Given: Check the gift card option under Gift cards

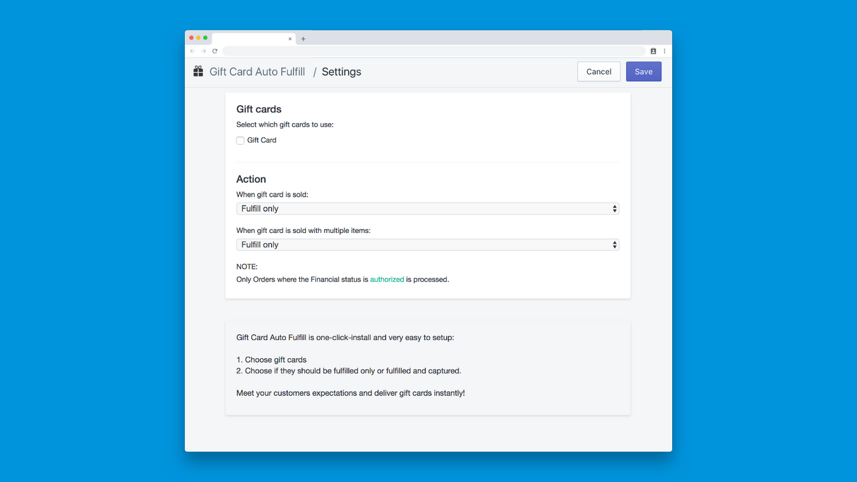Looking at the screenshot, I should [240, 141].
